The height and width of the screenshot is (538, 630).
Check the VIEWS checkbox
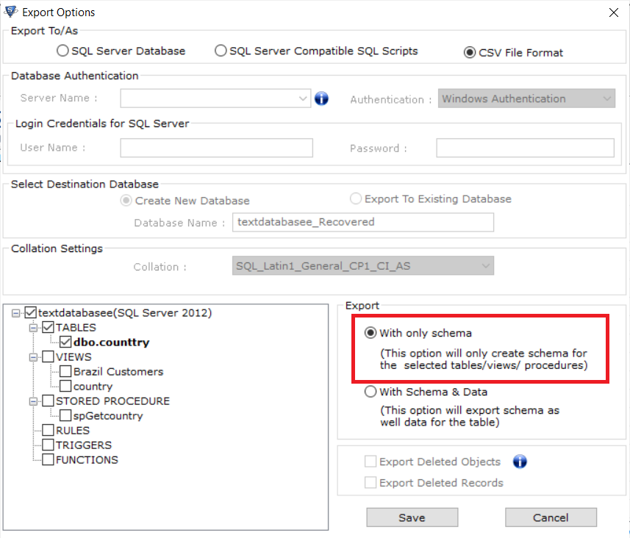pos(49,356)
